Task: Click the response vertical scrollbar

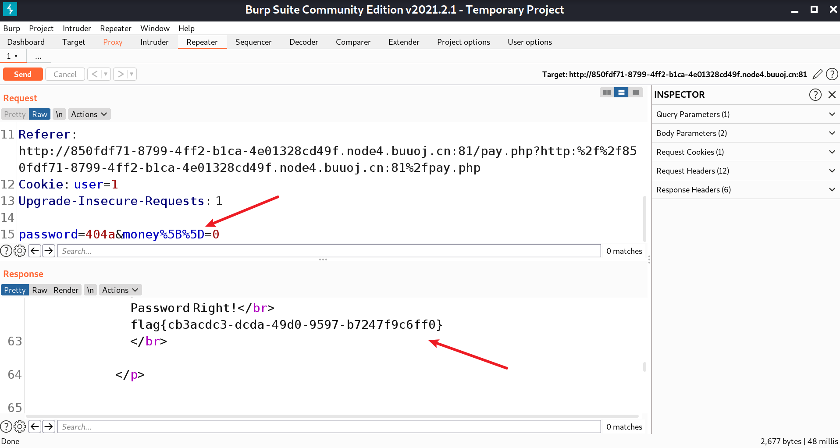Action: [x=644, y=367]
